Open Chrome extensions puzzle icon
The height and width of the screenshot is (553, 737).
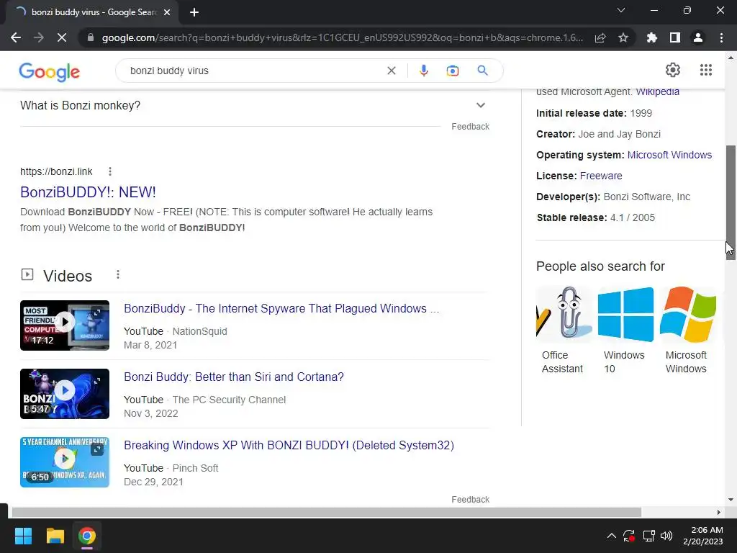tap(651, 37)
